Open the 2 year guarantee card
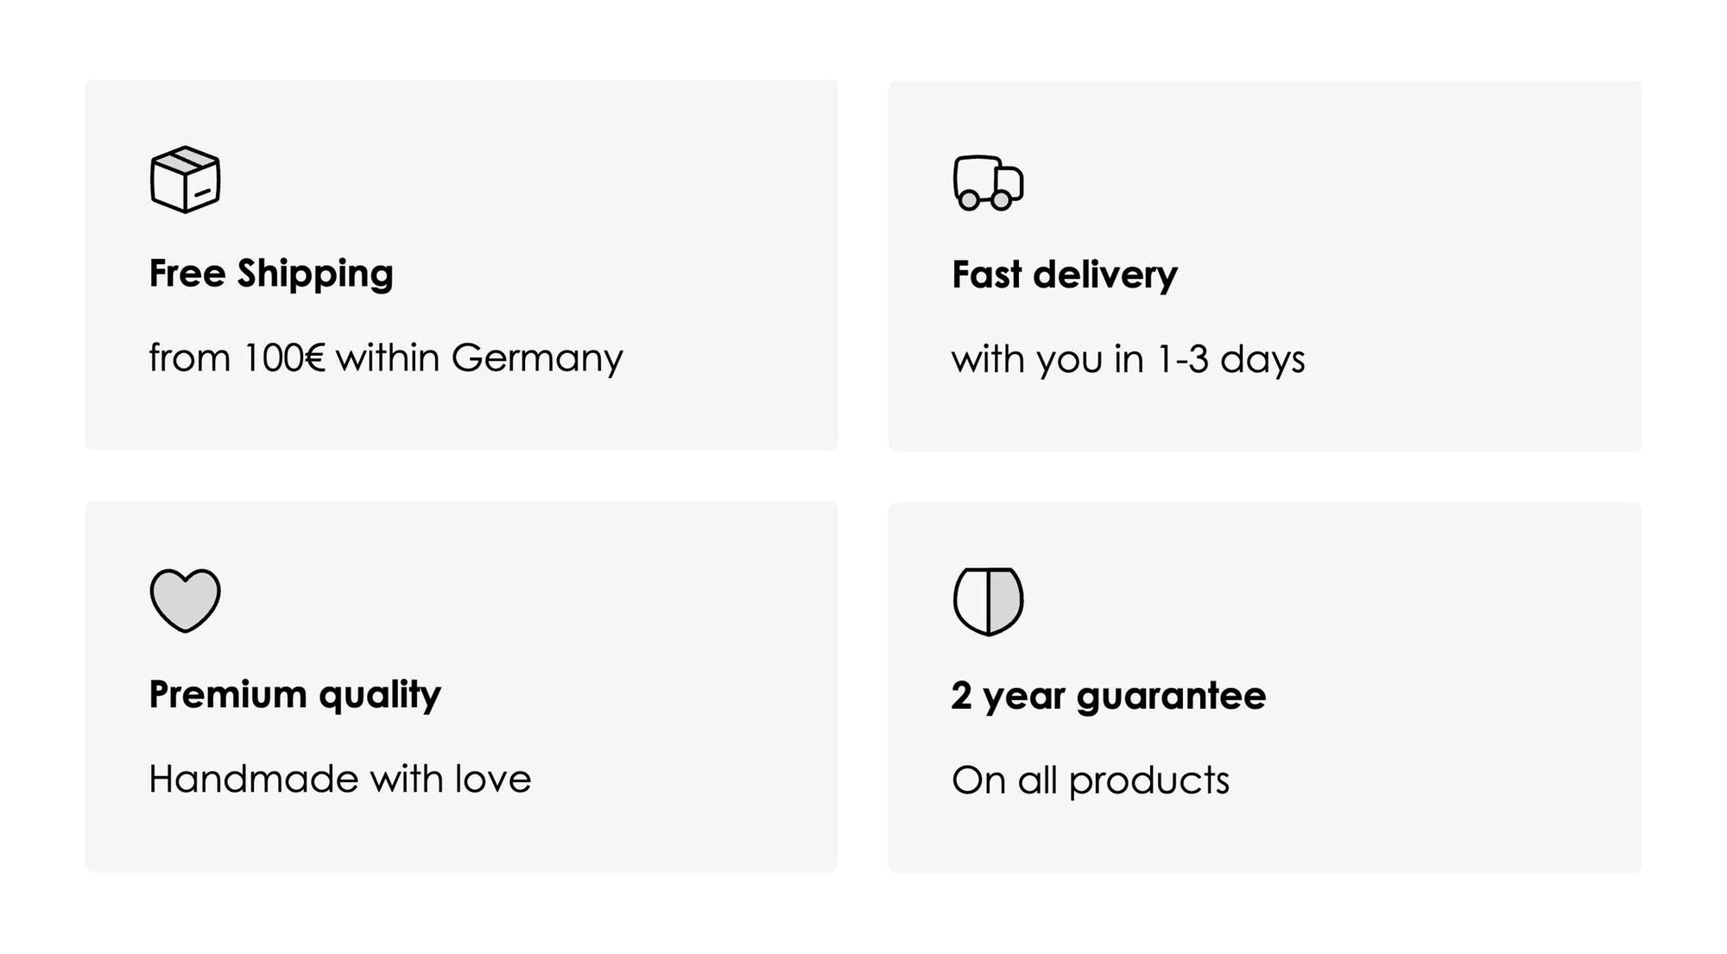Image resolution: width=1727 pixels, height=954 pixels. click(1265, 687)
